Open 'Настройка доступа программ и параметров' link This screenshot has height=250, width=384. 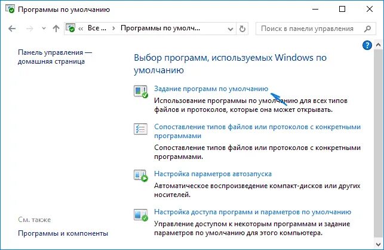click(253, 212)
